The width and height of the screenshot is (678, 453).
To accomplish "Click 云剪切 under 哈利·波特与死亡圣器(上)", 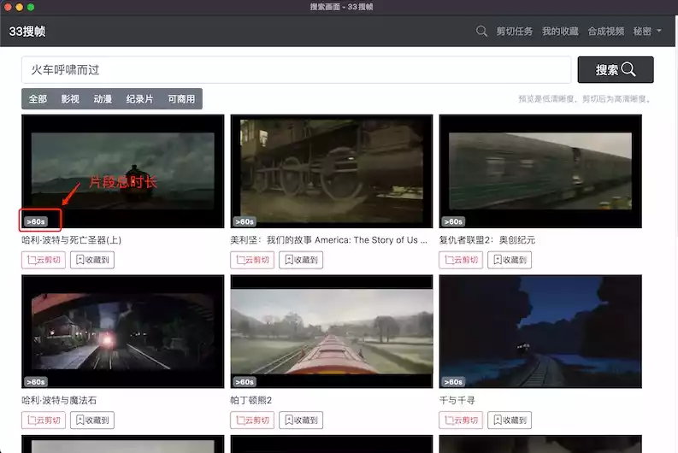I will [x=44, y=260].
